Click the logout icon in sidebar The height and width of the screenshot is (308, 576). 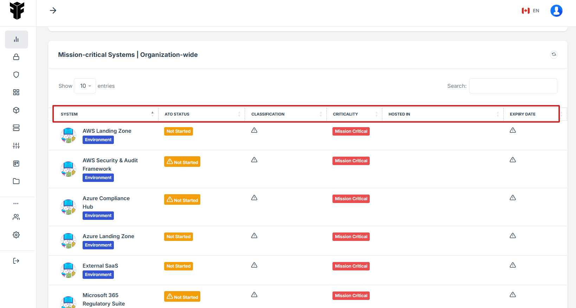tap(16, 261)
